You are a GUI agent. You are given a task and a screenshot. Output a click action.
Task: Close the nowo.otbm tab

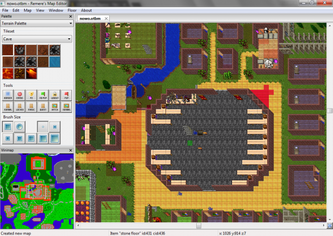tap(106, 18)
